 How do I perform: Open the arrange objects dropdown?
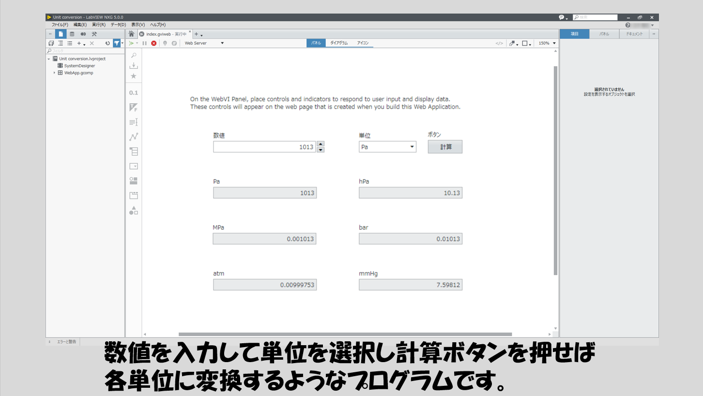514,43
